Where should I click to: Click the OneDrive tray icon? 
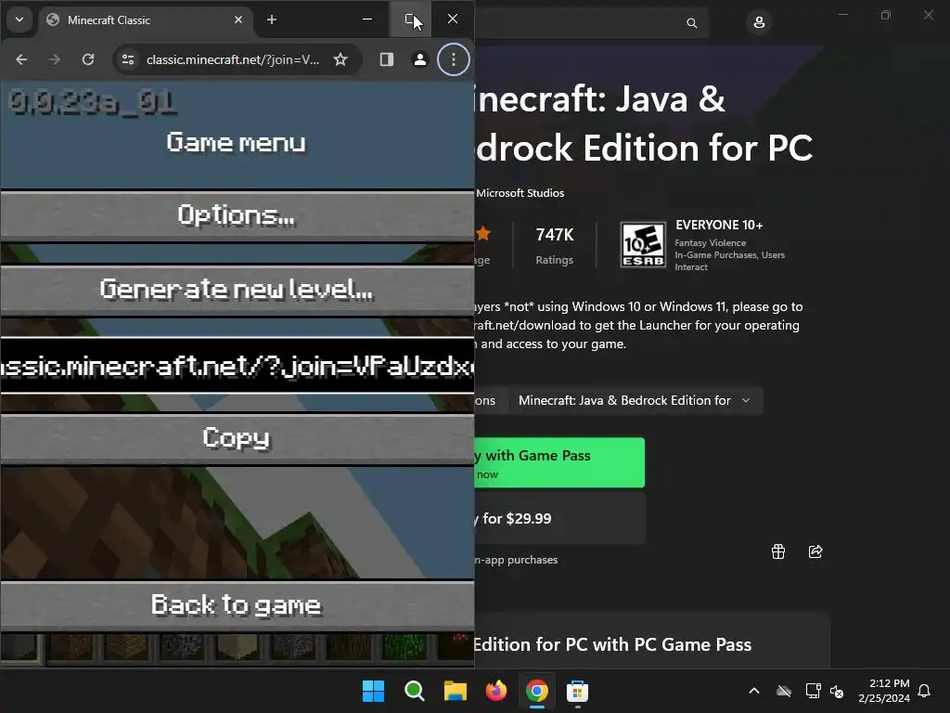pyautogui.click(x=784, y=691)
